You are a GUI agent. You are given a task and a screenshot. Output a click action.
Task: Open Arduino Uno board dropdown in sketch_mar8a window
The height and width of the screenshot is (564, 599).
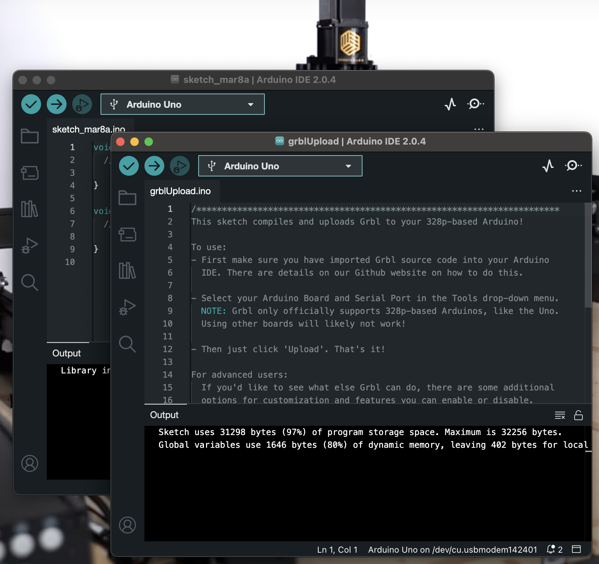183,104
